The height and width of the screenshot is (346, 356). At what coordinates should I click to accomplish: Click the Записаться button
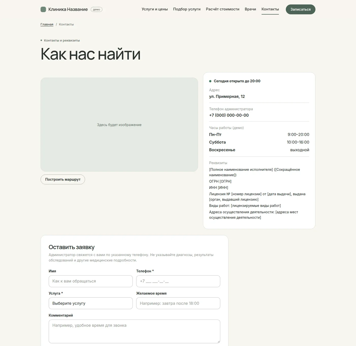point(301,9)
